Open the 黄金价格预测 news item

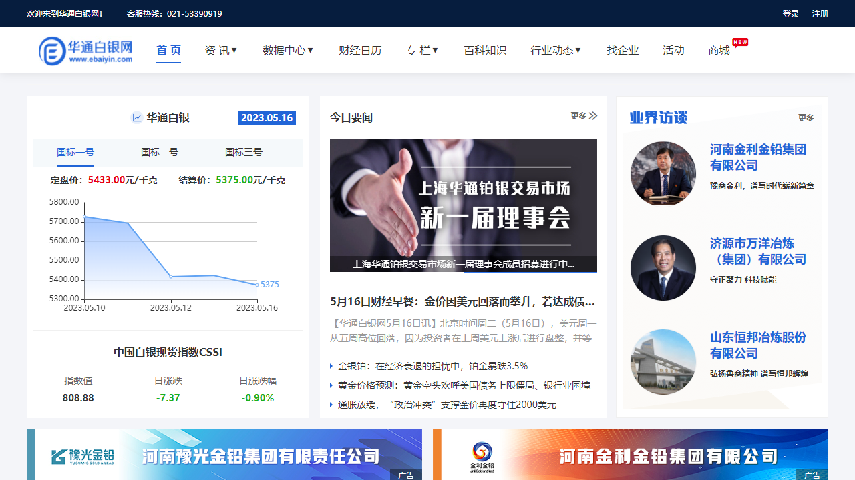[x=464, y=385]
